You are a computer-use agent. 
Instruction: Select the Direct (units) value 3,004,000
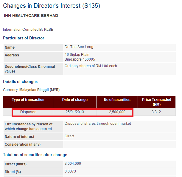click(x=73, y=164)
